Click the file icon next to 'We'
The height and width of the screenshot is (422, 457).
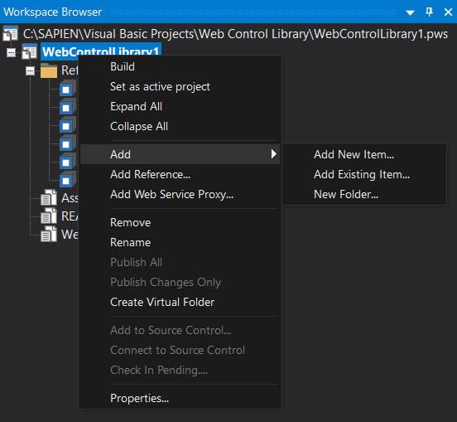click(x=49, y=234)
